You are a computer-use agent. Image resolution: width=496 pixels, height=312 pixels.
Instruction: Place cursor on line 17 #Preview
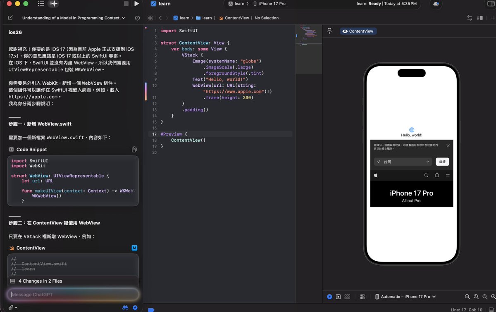click(x=174, y=134)
